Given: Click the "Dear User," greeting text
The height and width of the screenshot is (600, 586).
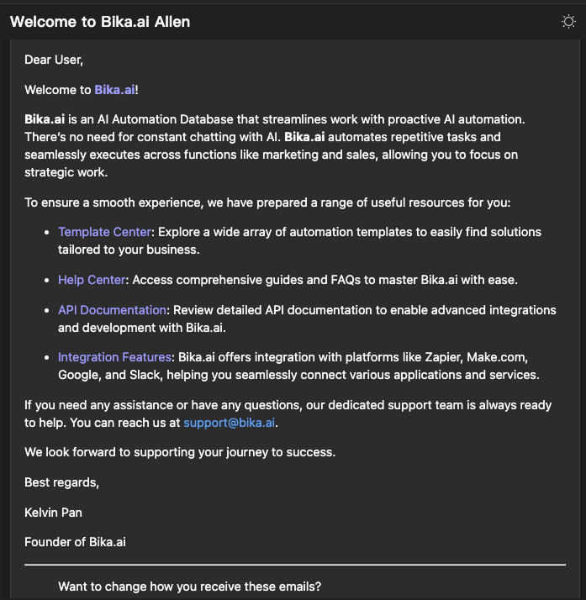Looking at the screenshot, I should point(54,60).
